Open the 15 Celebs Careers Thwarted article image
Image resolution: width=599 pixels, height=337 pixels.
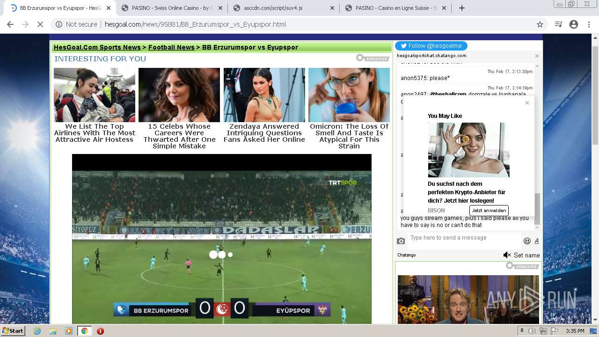179,95
